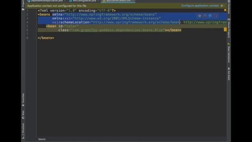Click the UTF-8 encoding value in XML declaration
252x142 pixels.
pyautogui.click(x=104, y=11)
